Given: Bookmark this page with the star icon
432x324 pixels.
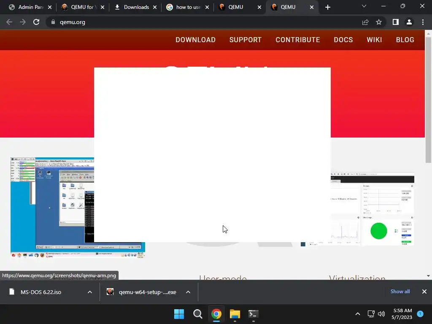Looking at the screenshot, I should [x=379, y=22].
